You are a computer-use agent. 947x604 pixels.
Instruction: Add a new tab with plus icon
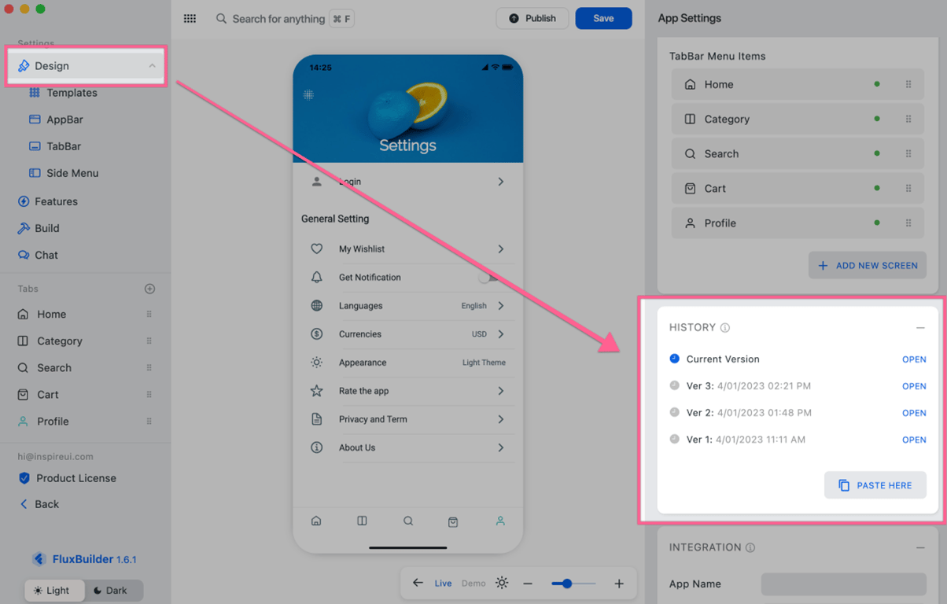pyautogui.click(x=149, y=289)
